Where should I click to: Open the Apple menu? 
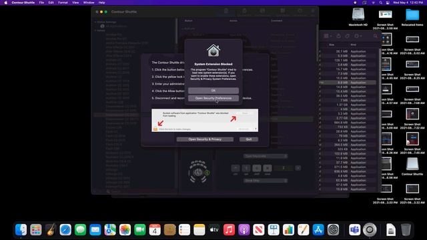point(5,3)
